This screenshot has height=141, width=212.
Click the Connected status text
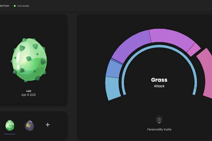click(23, 6)
